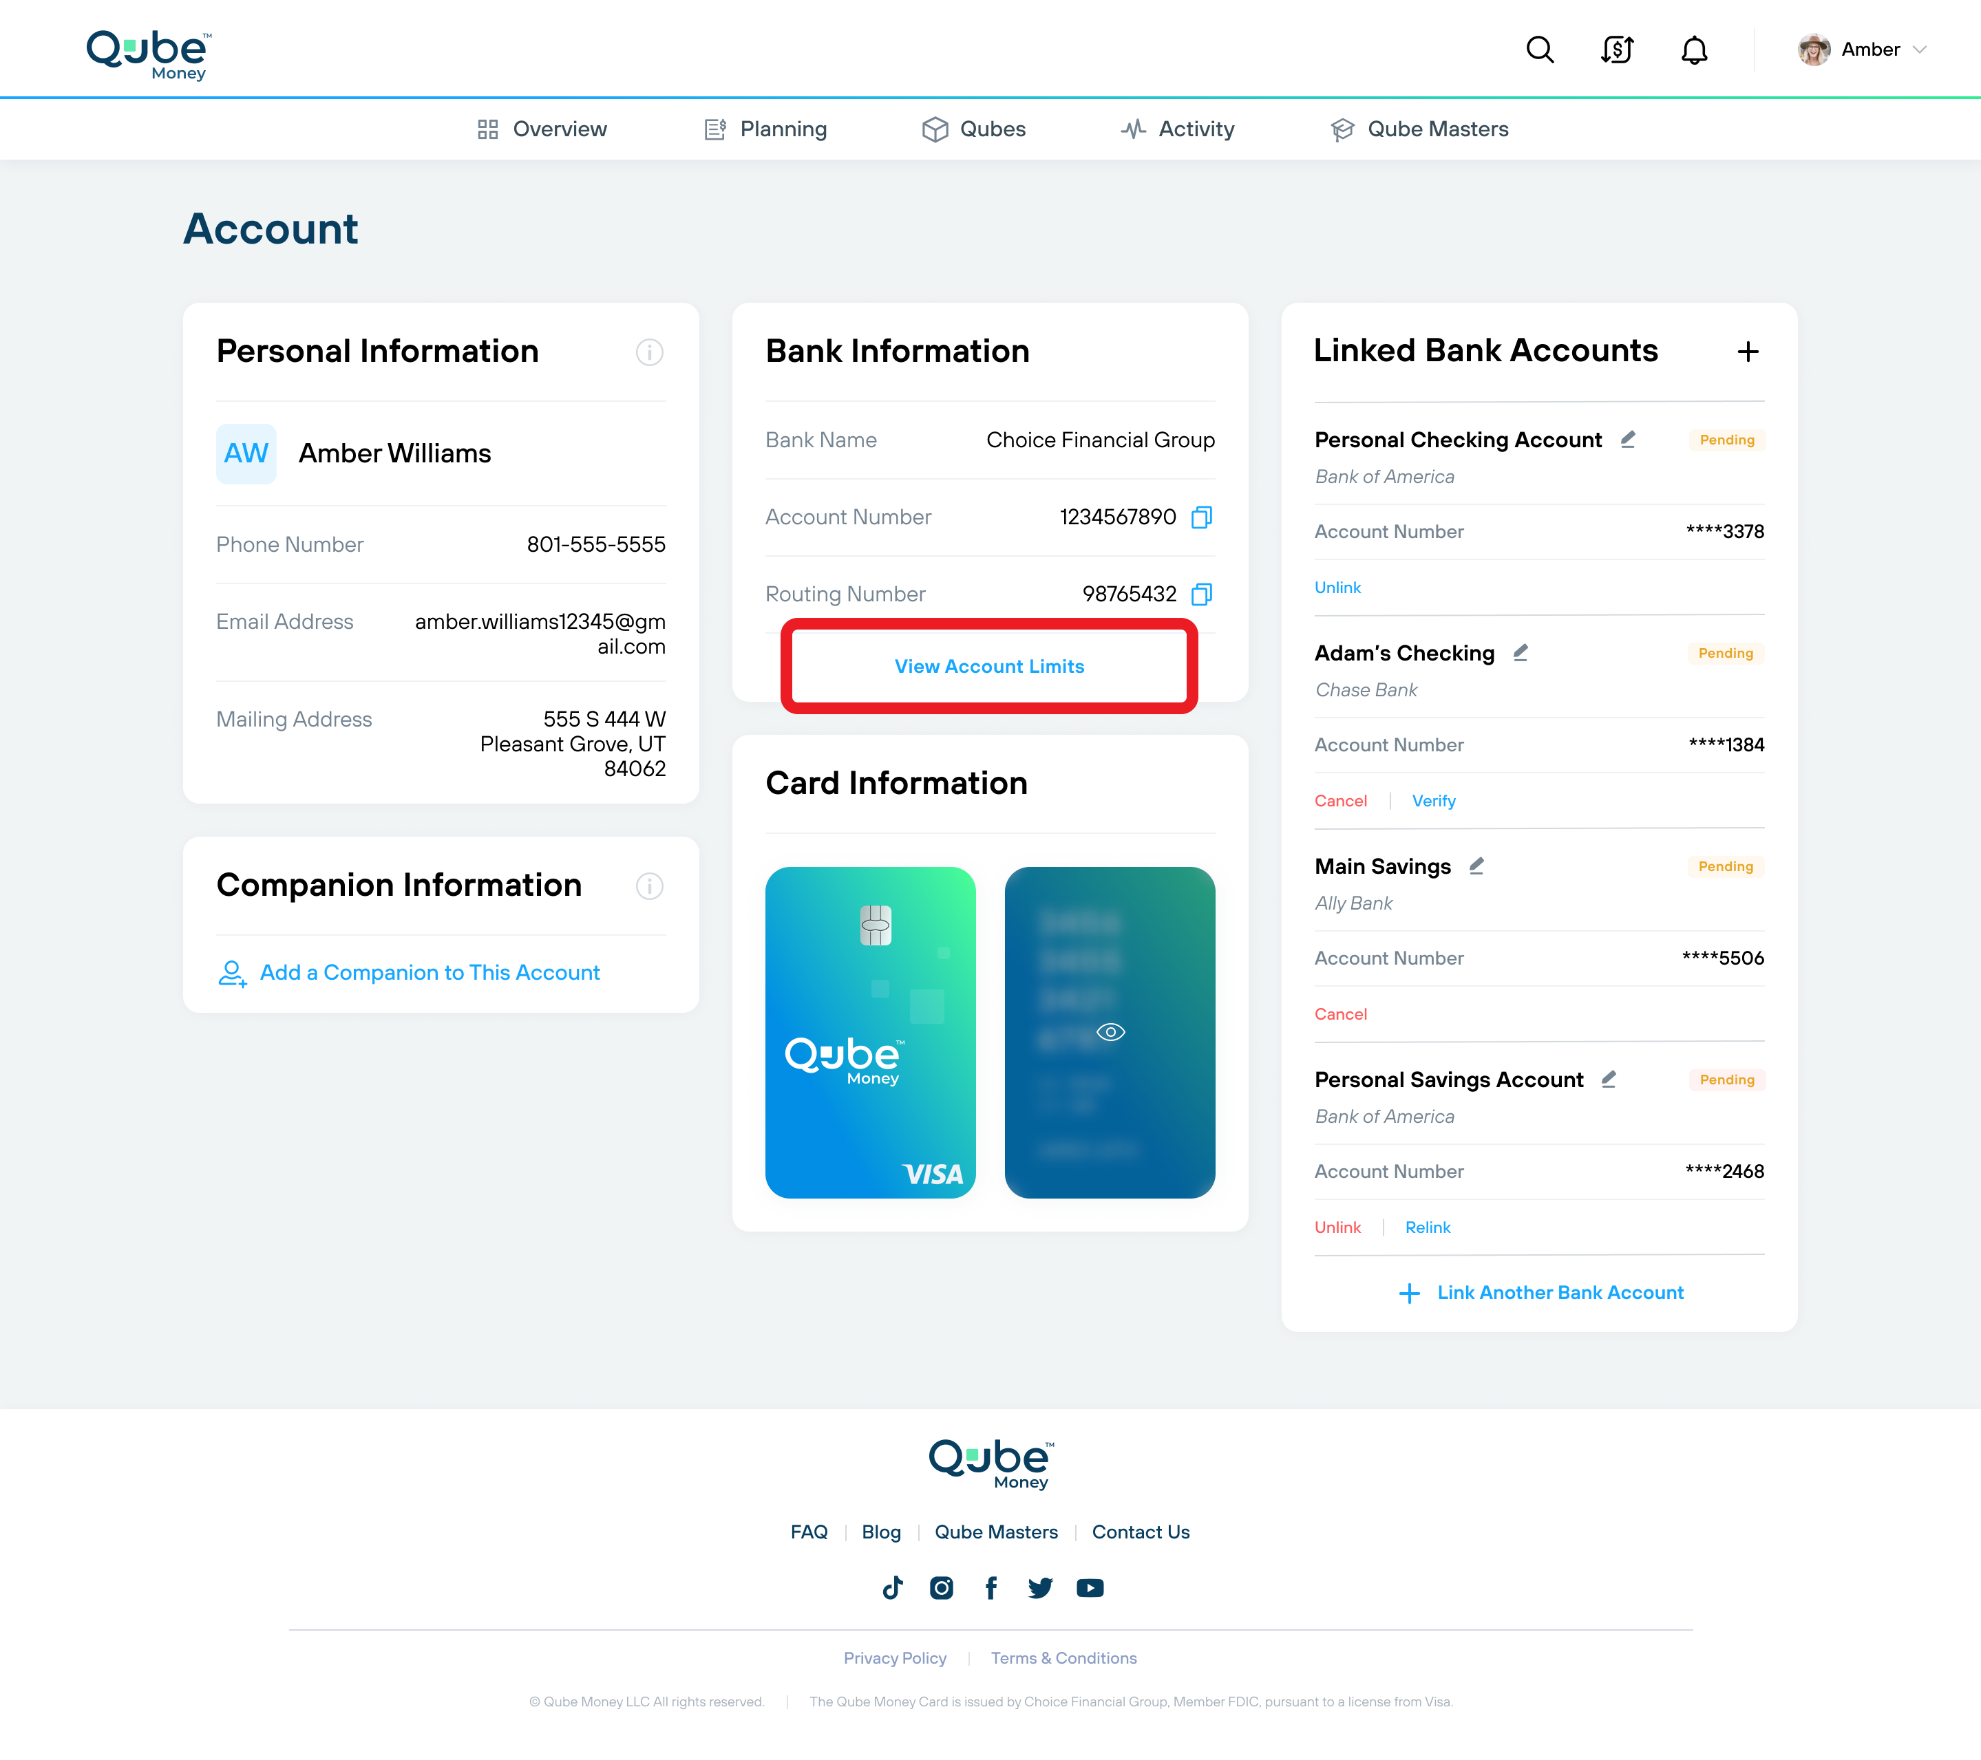Click Pending badge on Adam's Checking
The image size is (1981, 1760).
click(x=1726, y=653)
